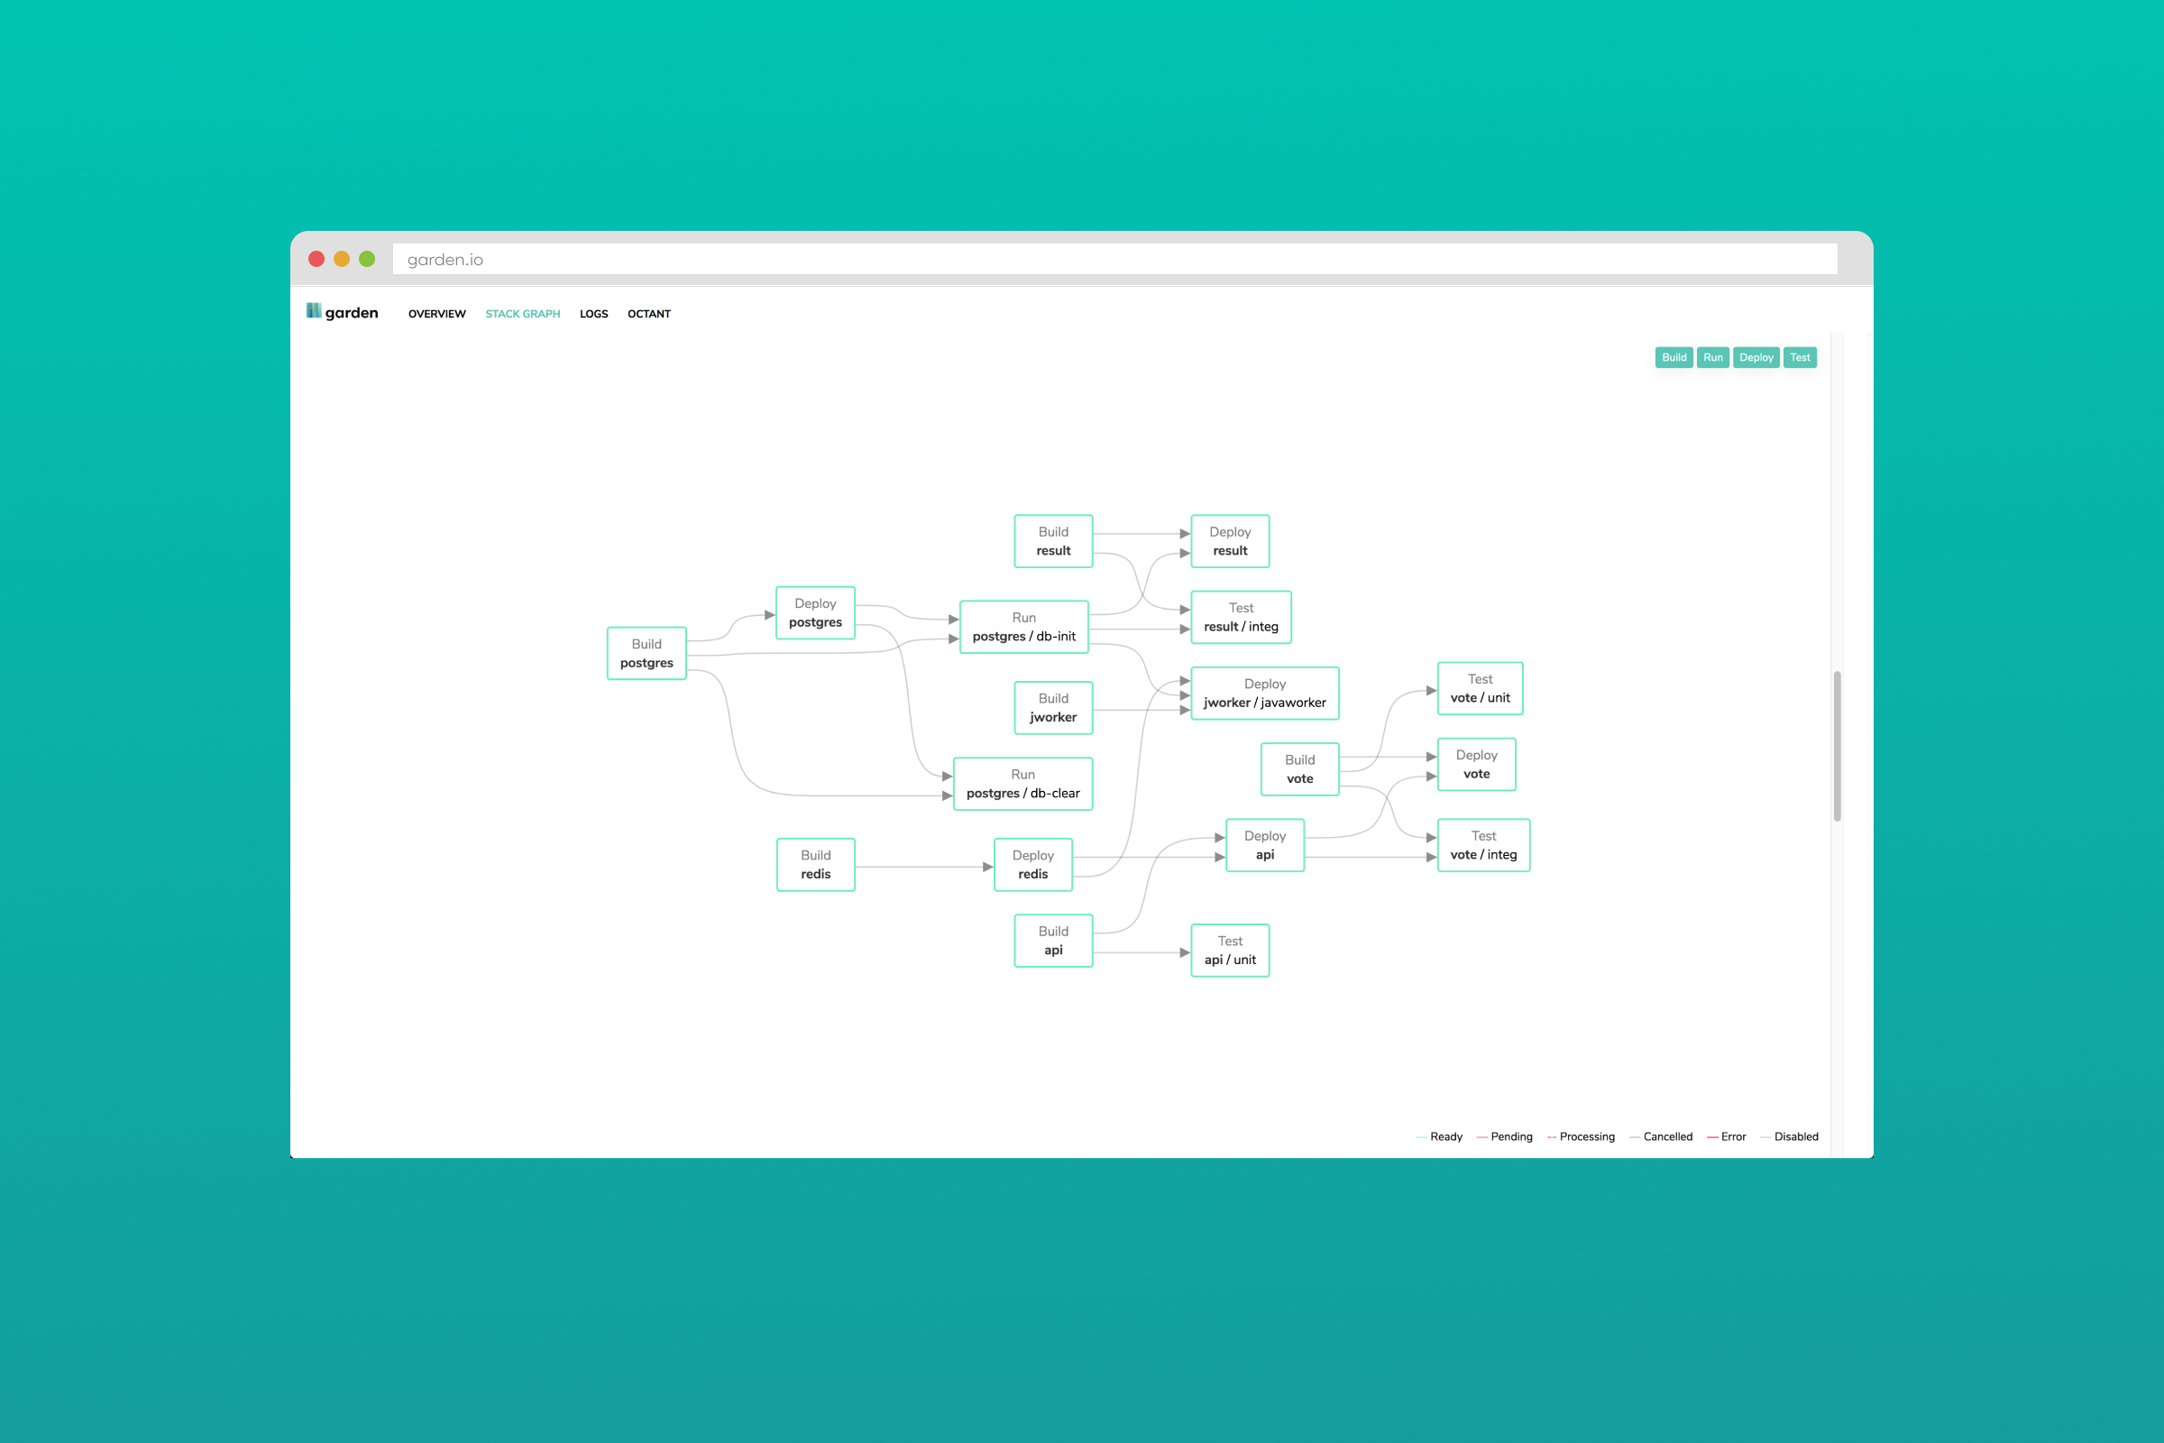
Task: Toggle the Build filter
Action: (1674, 357)
